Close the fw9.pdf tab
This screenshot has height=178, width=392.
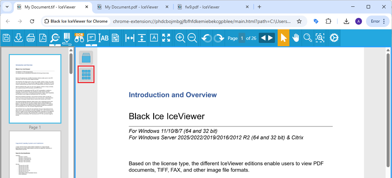pyautogui.click(x=247, y=7)
